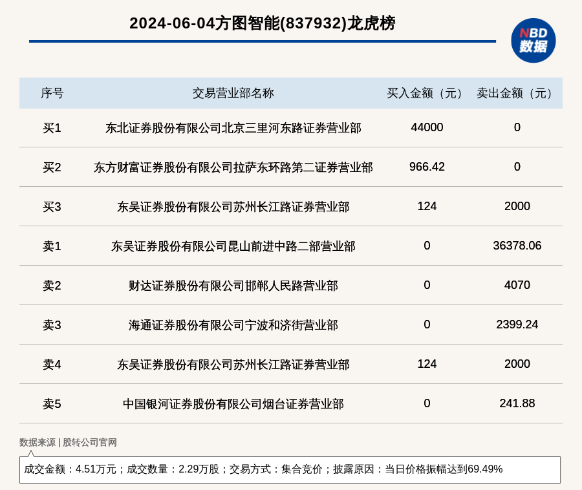The image size is (582, 490).
Task: Click the 成交数量：2.29万股 summary text
Action: point(173,469)
